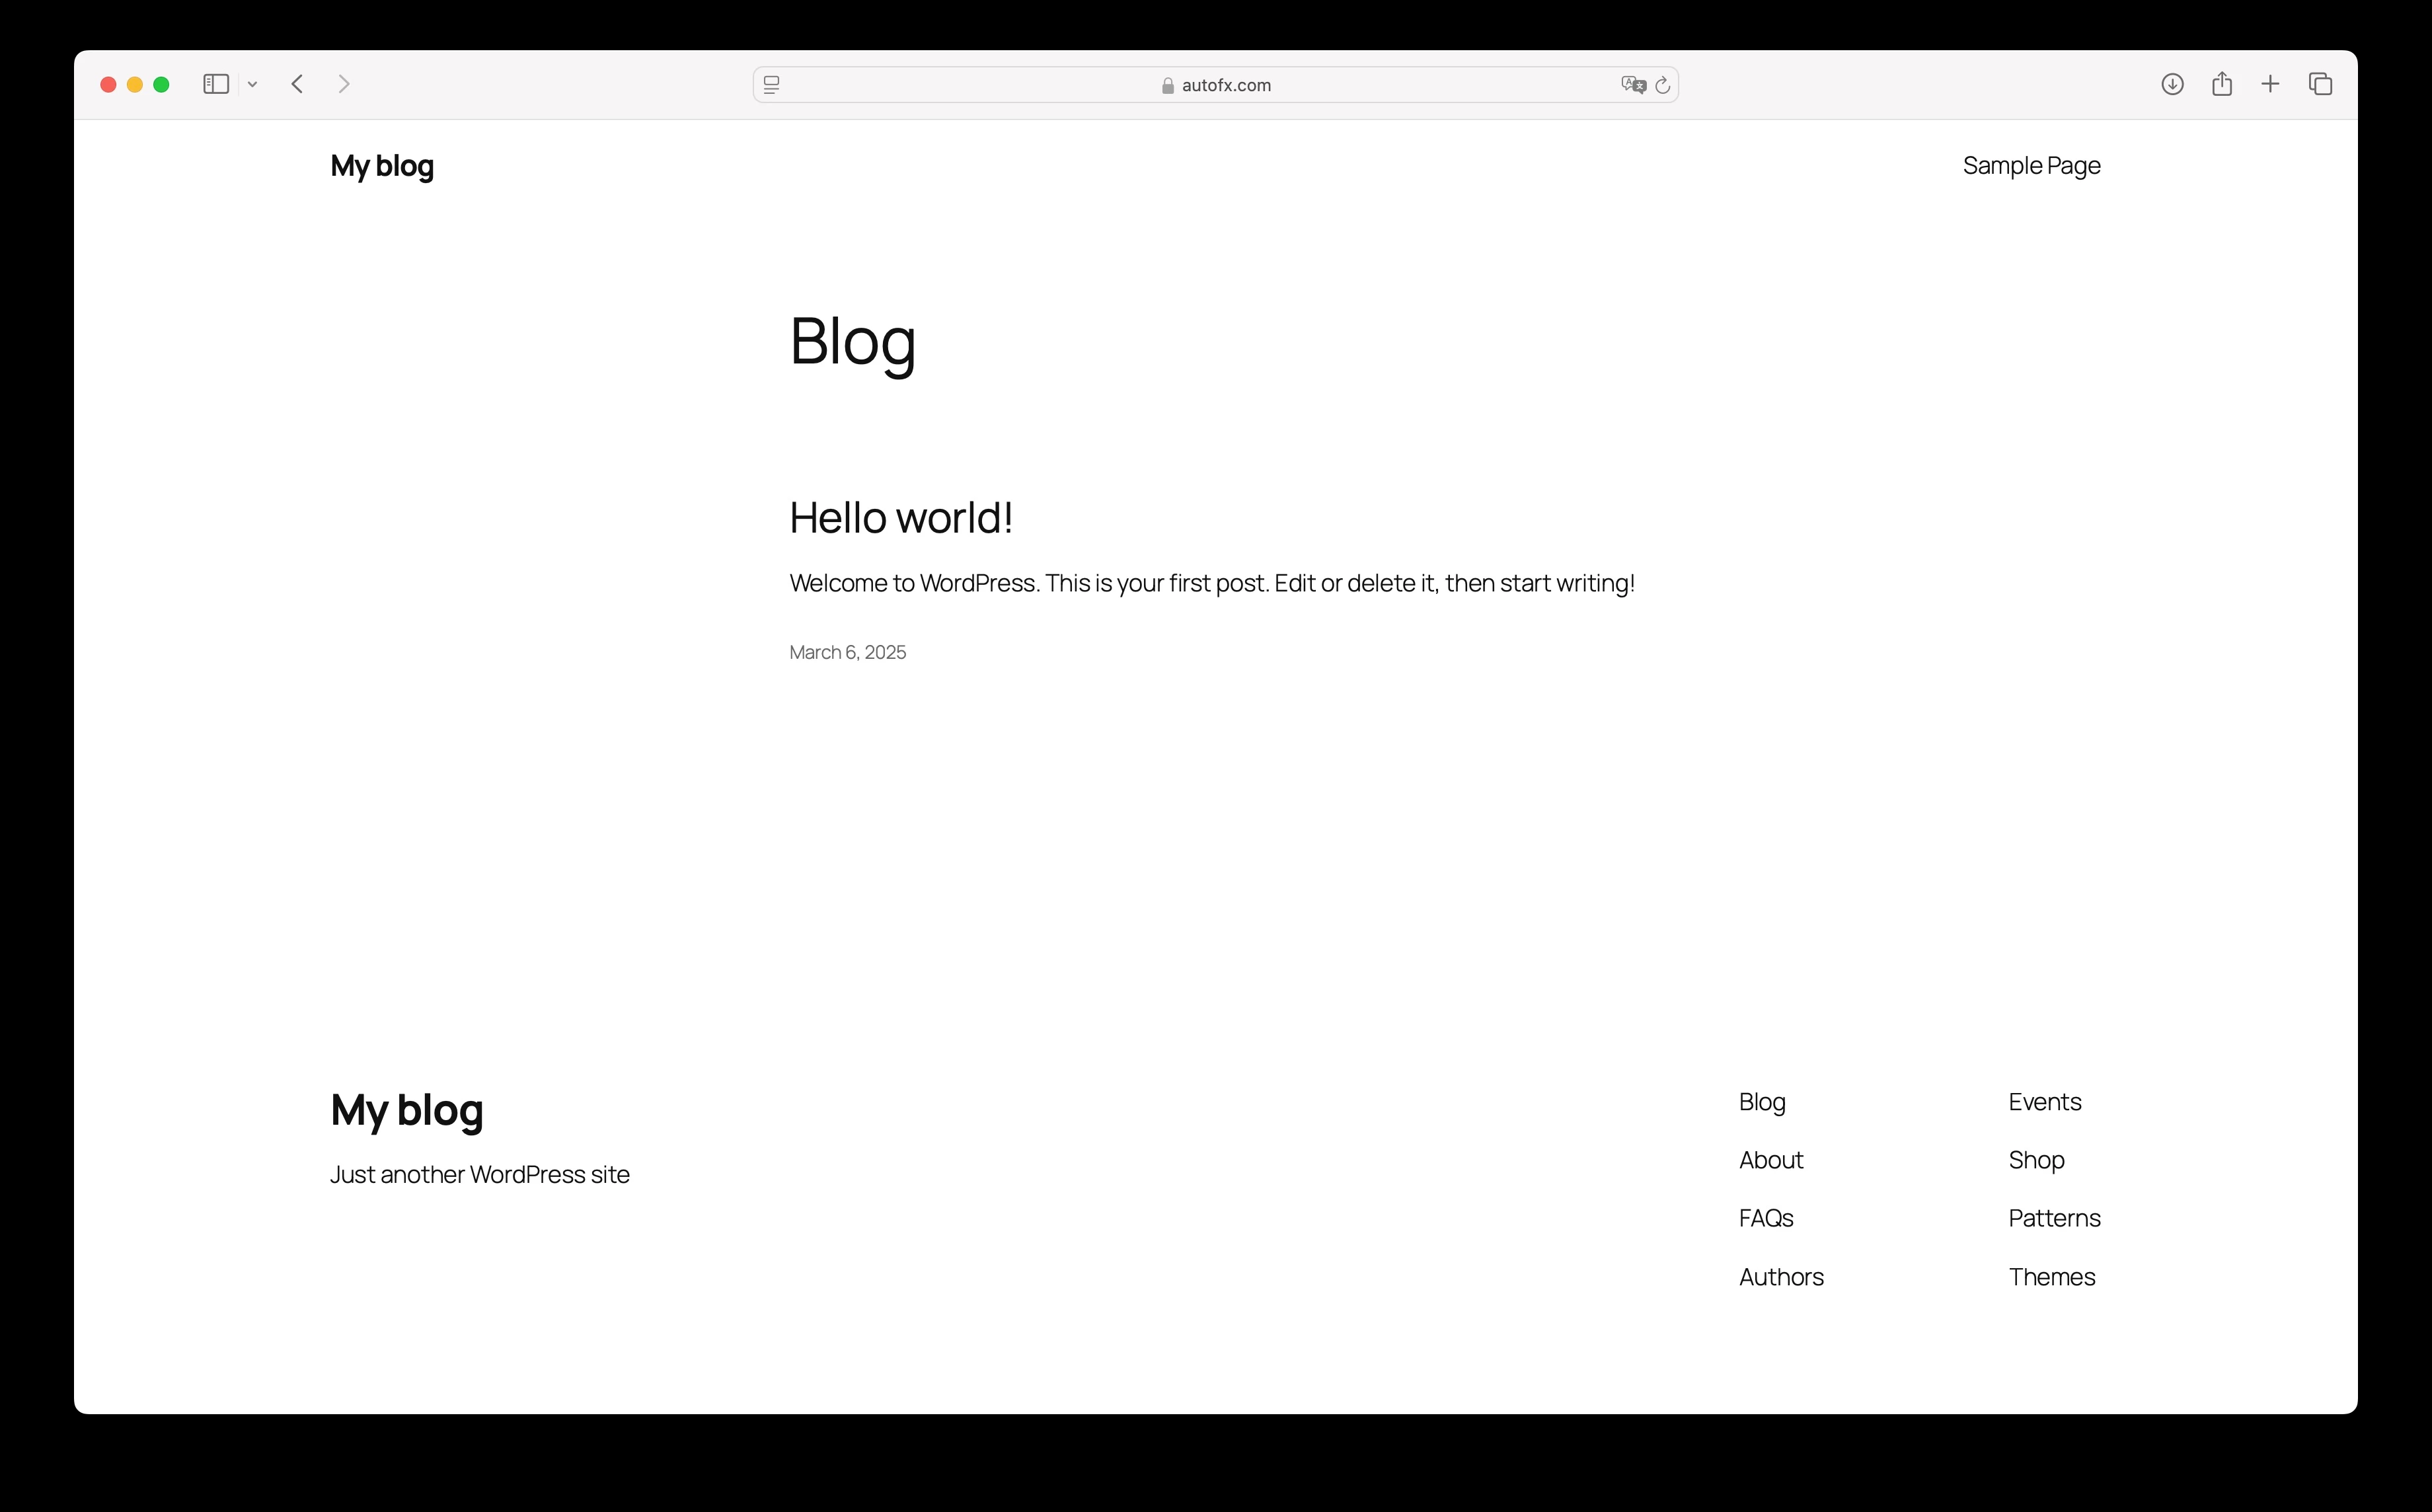Open the About footer link
Screen dimensions: 2432x1512
pos(1771,1160)
